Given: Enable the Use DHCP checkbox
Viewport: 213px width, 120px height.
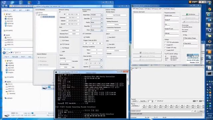Looking at the screenshot, I should tap(107, 37).
